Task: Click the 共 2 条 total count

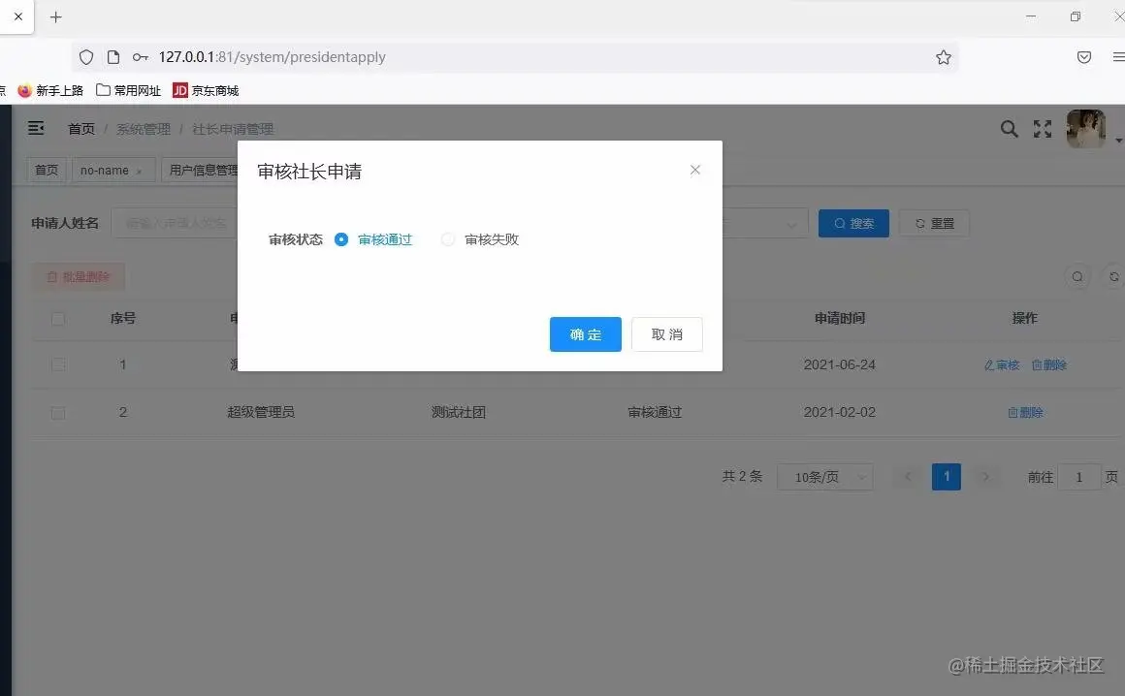Action: (742, 477)
